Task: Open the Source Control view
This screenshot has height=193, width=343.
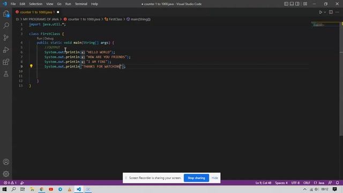Action: click(6, 38)
